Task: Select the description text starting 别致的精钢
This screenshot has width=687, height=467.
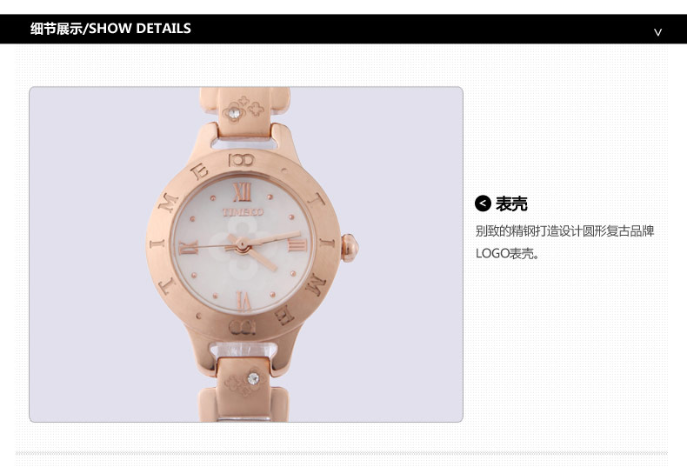Action: [564, 230]
